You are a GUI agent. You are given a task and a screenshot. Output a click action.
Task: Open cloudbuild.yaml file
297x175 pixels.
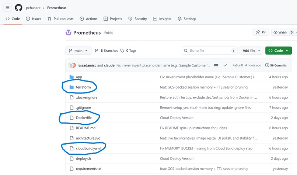(88, 148)
